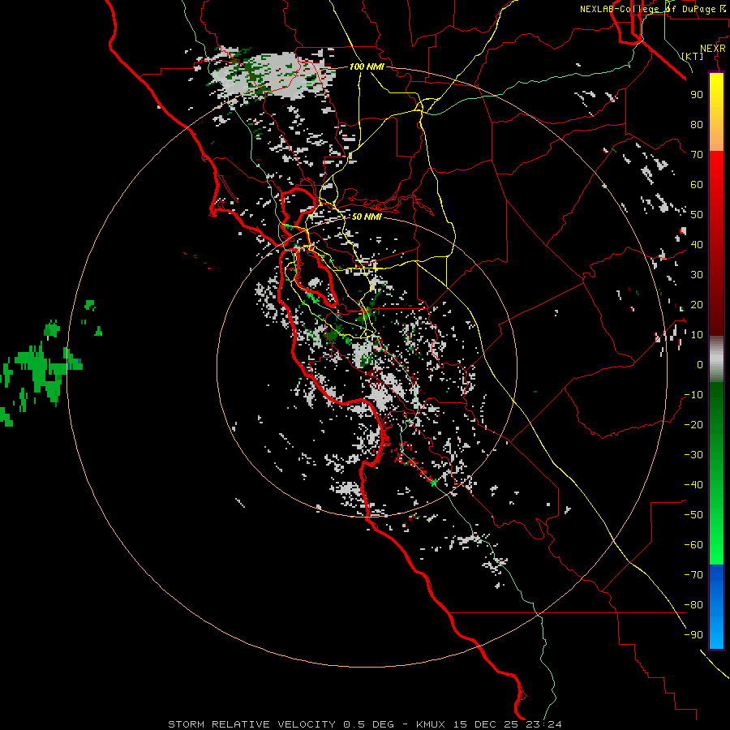Viewport: 730px width, 730px height.
Task: Click the -50 value on velocity scale
Action: coord(693,515)
